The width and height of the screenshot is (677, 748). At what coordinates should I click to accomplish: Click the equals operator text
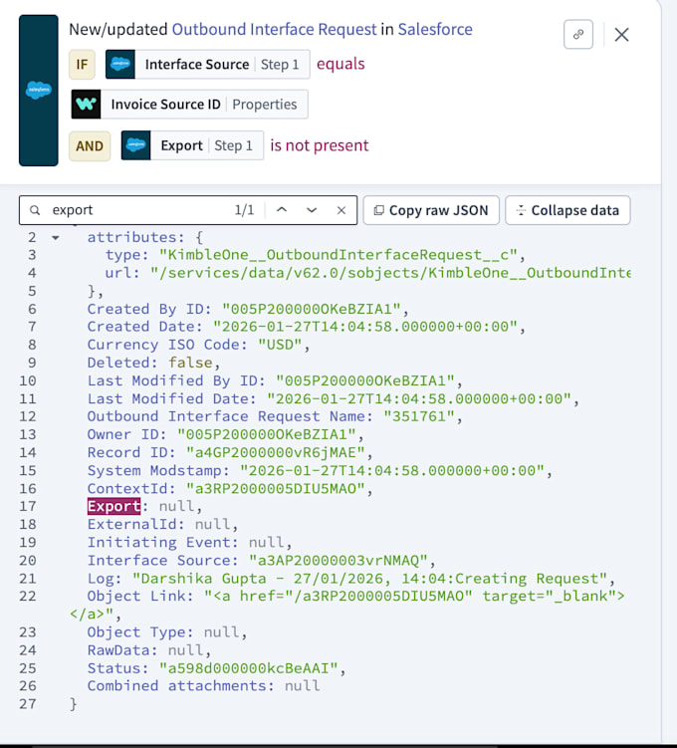pyautogui.click(x=340, y=64)
